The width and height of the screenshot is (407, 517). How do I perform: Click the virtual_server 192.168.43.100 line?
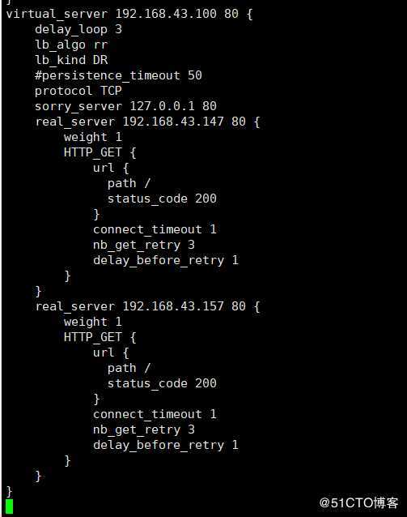click(129, 14)
